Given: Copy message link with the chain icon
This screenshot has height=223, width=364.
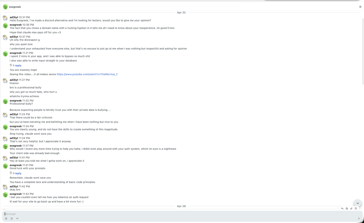Looking at the screenshot, I should click(x=351, y=208).
